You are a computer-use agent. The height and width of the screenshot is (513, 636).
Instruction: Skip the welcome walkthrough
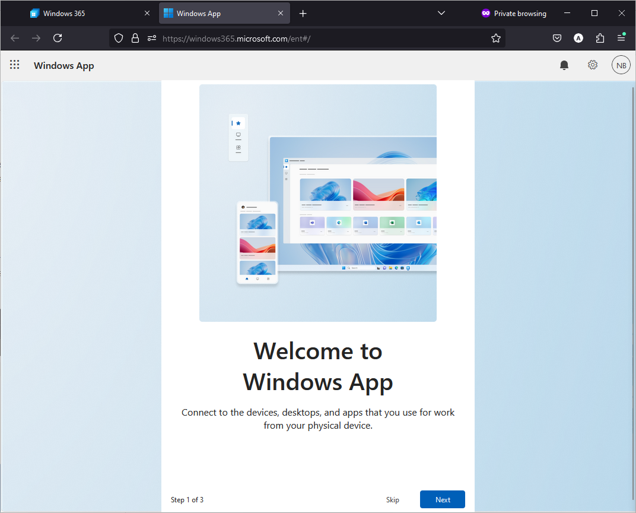[x=392, y=499]
